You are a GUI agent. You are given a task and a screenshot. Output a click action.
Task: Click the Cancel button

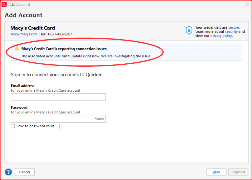coord(25,172)
